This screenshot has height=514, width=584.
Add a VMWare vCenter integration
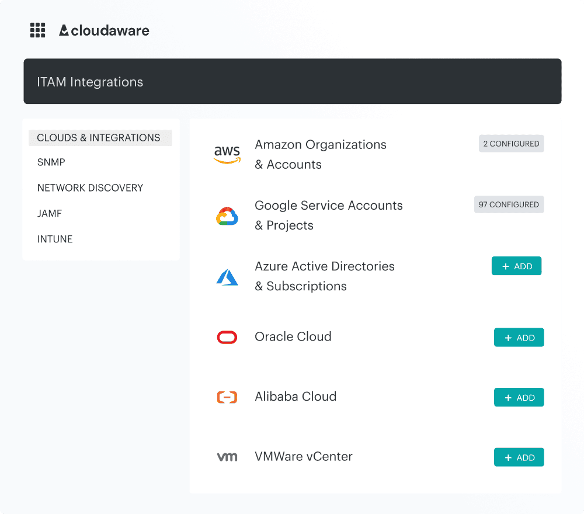(519, 457)
